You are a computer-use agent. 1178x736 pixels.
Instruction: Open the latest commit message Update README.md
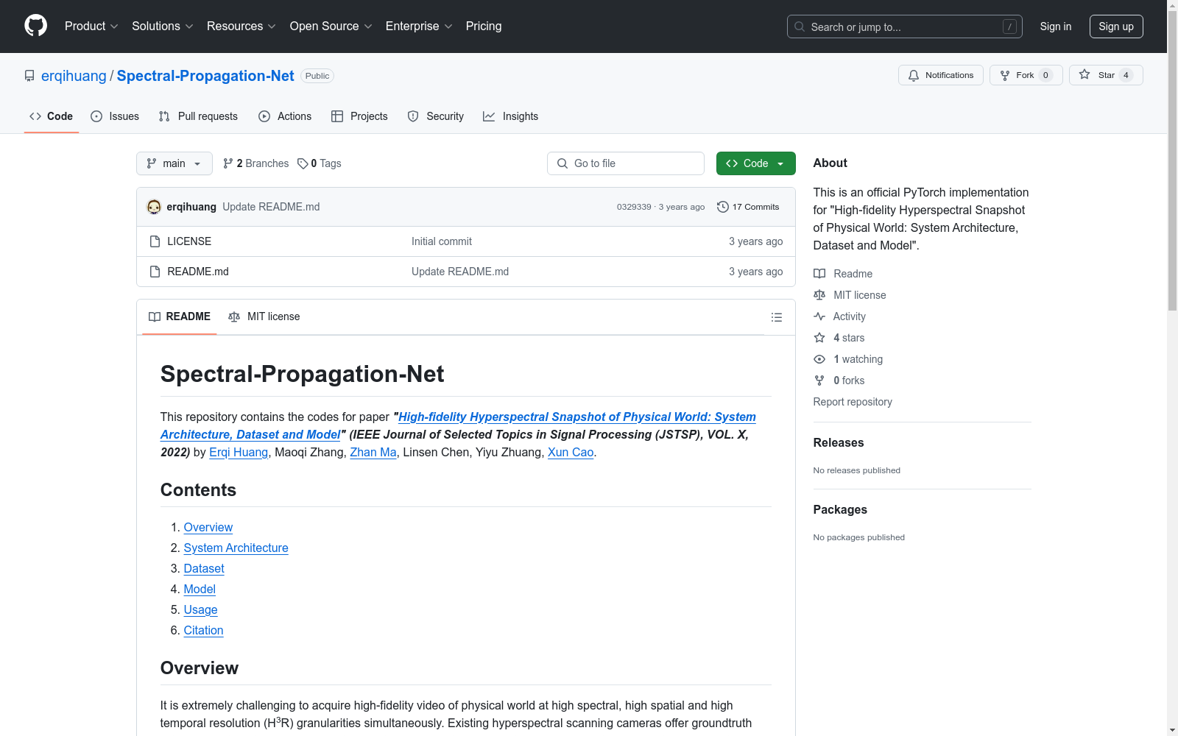(271, 207)
